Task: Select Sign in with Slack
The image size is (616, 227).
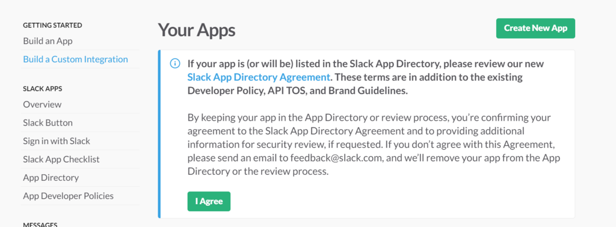Action: [x=57, y=141]
